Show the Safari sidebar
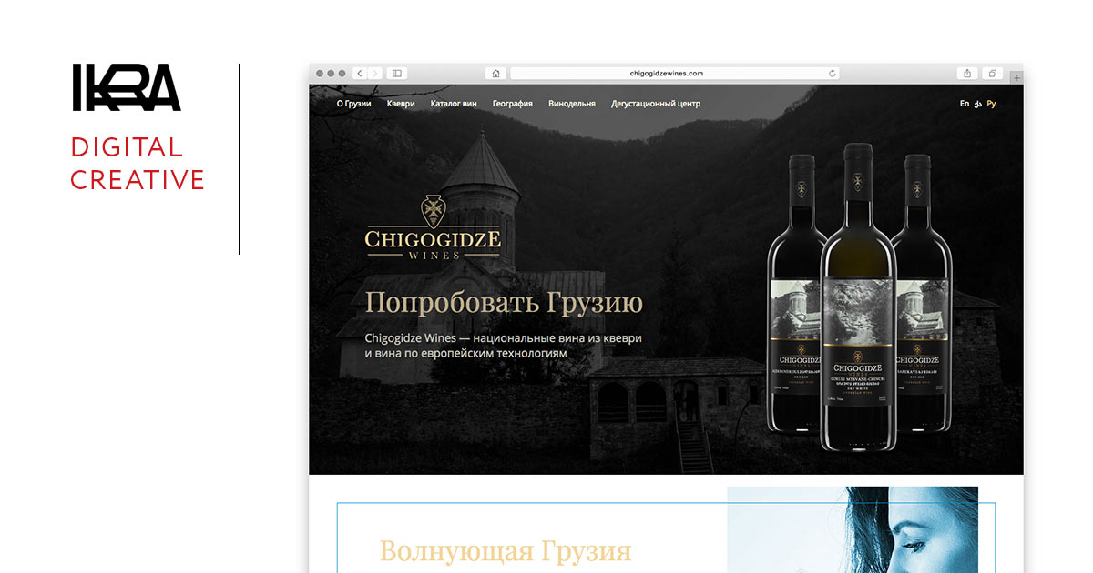 click(396, 74)
